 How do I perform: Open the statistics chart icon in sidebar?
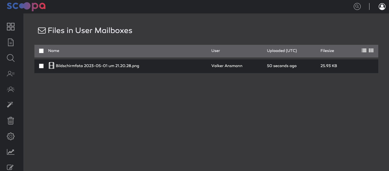pos(11,152)
